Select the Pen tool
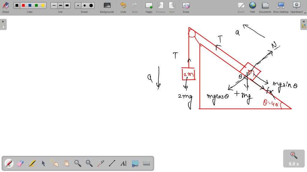 click(x=8, y=163)
